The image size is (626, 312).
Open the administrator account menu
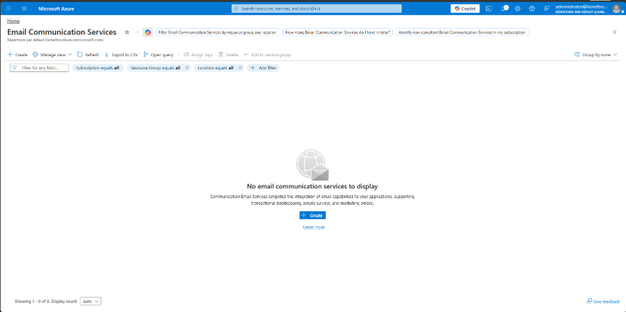tap(582, 9)
